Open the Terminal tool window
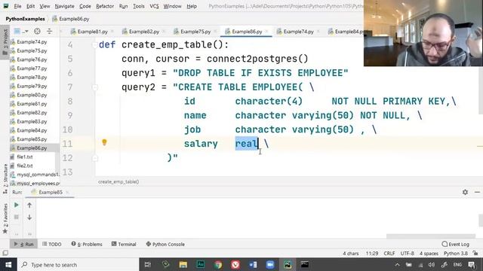The image size is (483, 271). click(124, 244)
